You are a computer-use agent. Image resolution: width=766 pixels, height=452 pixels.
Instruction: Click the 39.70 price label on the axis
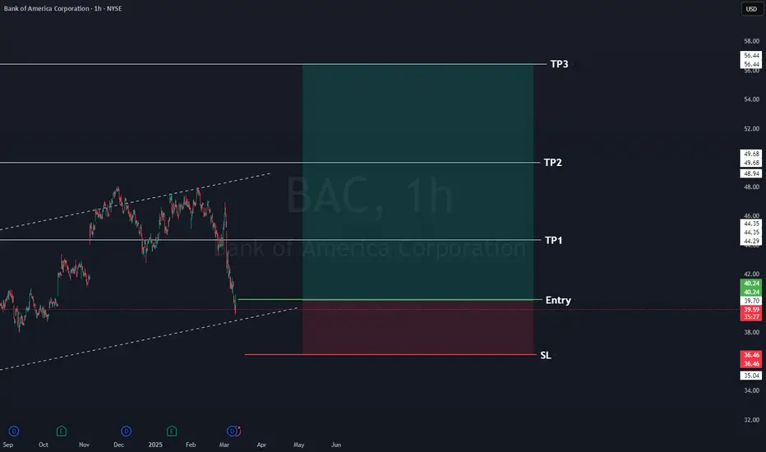pyautogui.click(x=751, y=301)
